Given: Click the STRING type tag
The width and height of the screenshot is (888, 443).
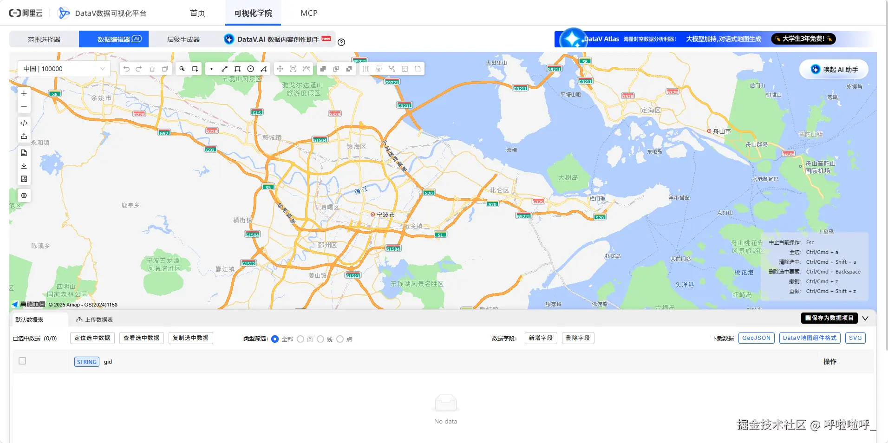Looking at the screenshot, I should 87,362.
